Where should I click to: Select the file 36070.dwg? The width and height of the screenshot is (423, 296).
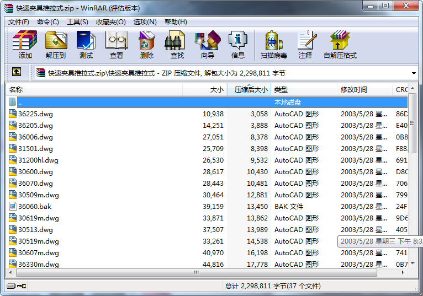(x=35, y=184)
